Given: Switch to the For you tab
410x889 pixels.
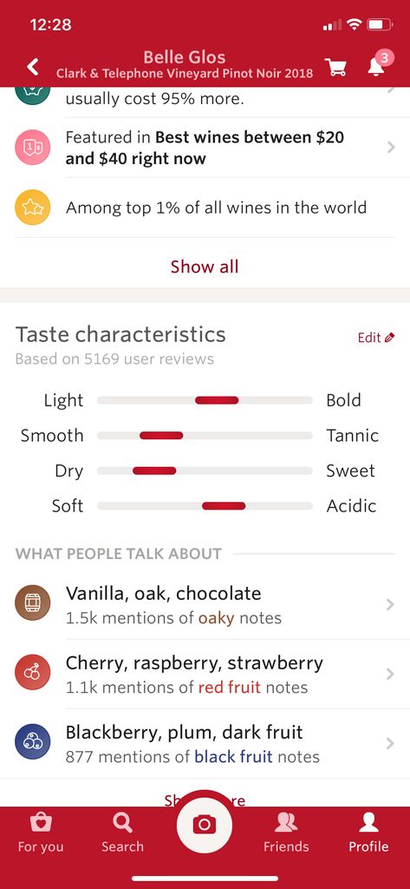Looking at the screenshot, I should pos(41,833).
